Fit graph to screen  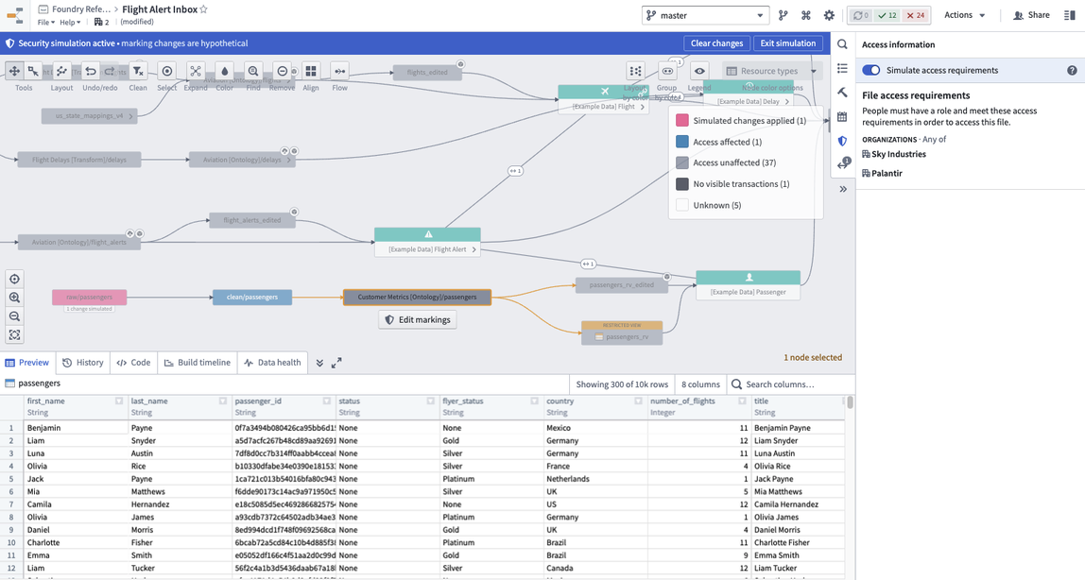[x=14, y=335]
